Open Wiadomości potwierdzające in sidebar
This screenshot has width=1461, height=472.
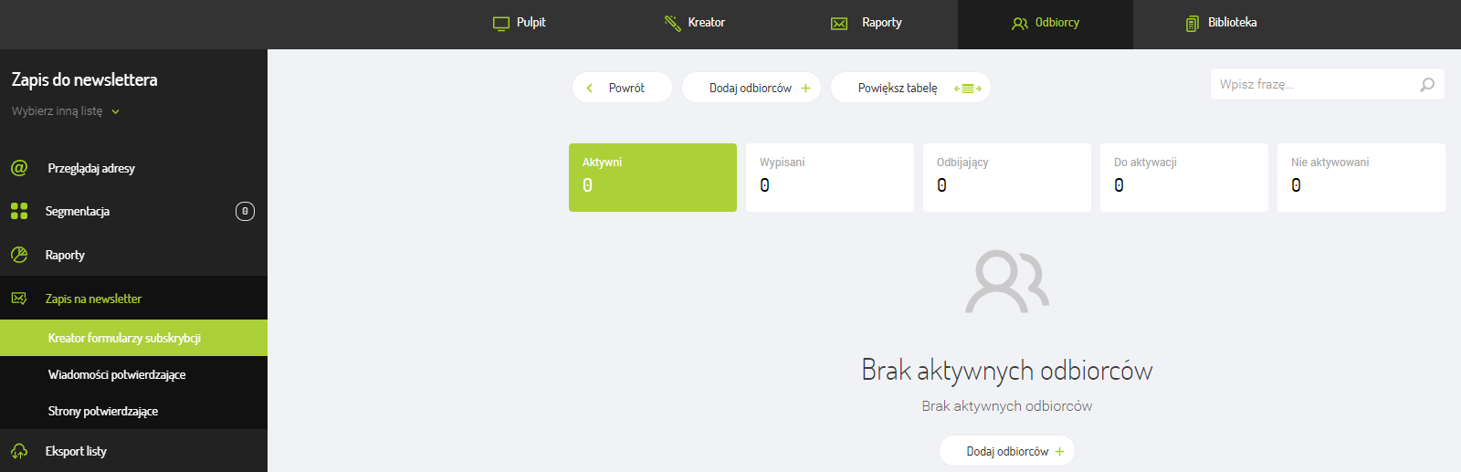117,374
